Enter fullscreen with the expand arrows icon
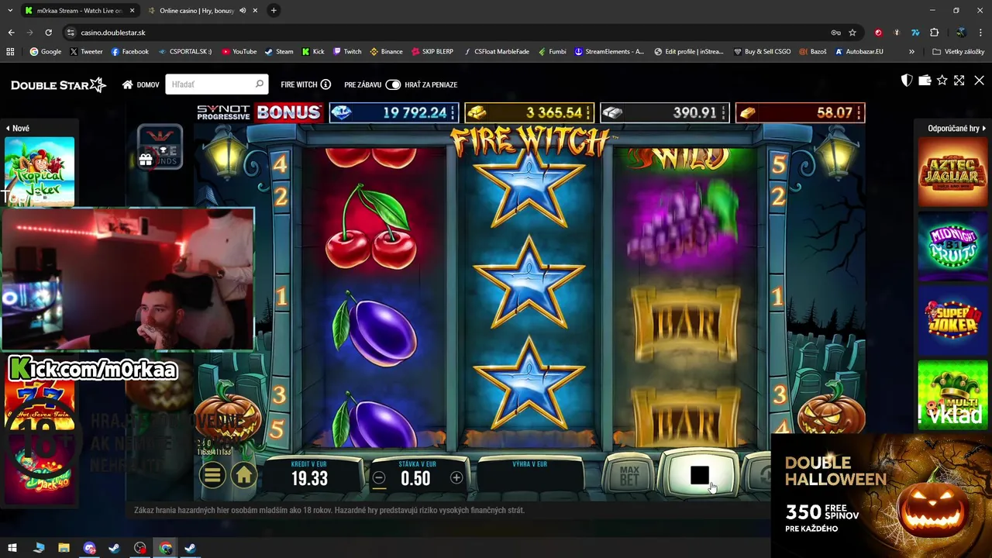This screenshot has width=992, height=558. coord(959,81)
